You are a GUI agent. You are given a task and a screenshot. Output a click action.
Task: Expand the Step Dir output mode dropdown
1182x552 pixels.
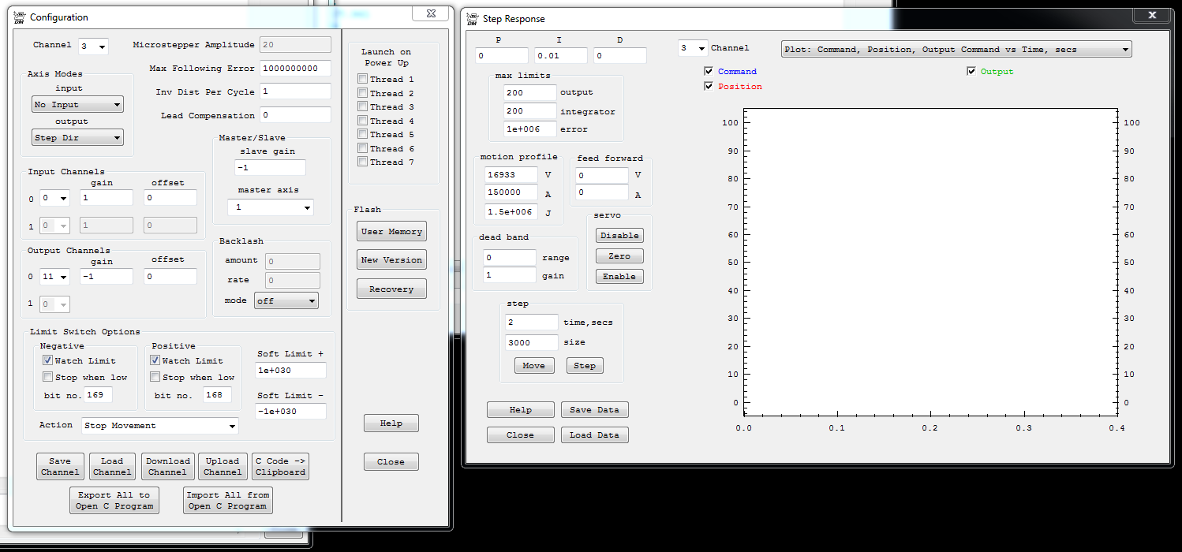tap(77, 138)
